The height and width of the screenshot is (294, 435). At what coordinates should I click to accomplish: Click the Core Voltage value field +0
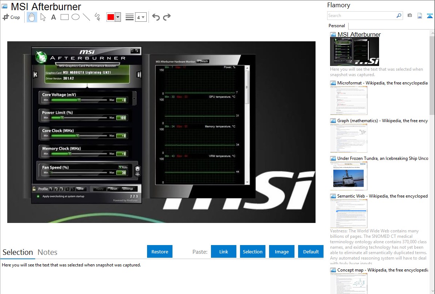[122, 100]
